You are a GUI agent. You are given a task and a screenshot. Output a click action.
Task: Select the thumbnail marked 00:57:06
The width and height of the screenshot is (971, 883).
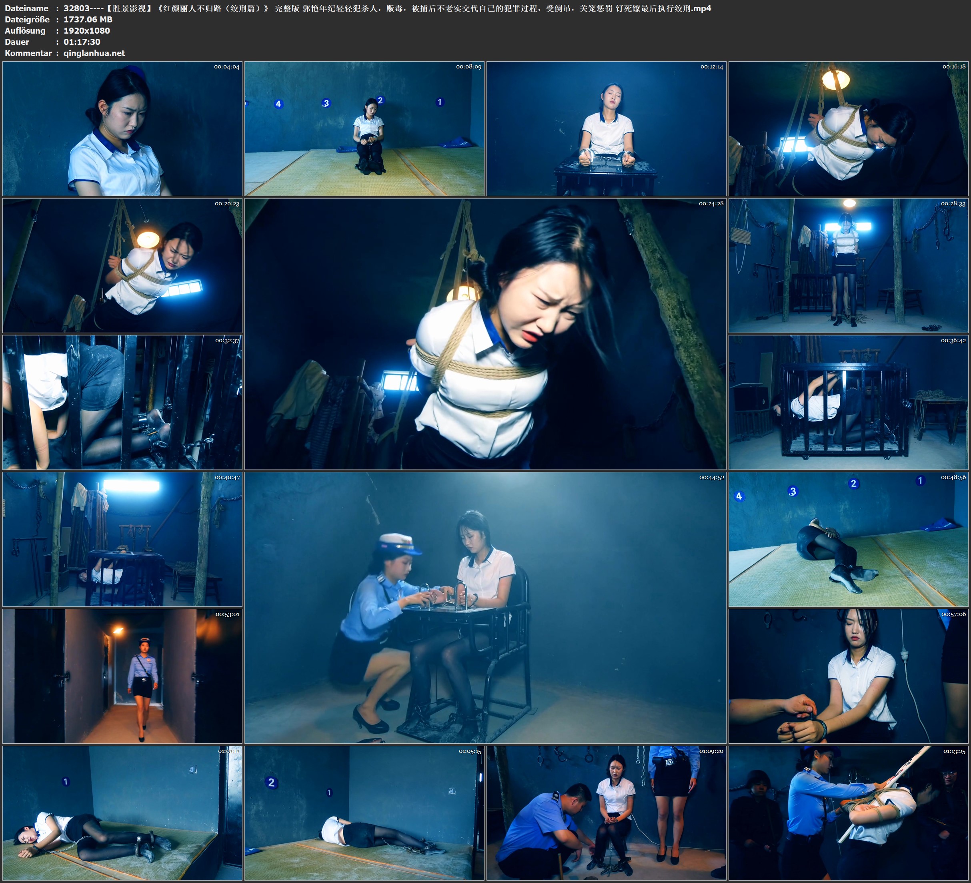point(848,676)
